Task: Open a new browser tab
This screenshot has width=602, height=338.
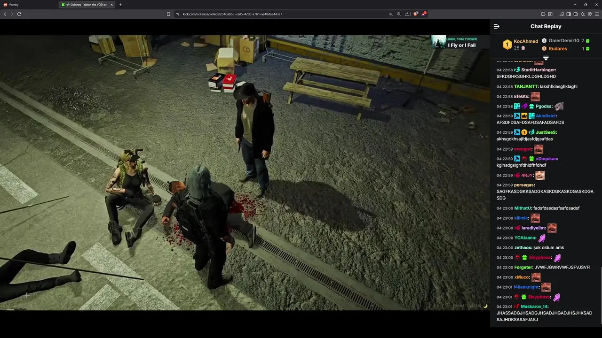Action: pos(120,5)
